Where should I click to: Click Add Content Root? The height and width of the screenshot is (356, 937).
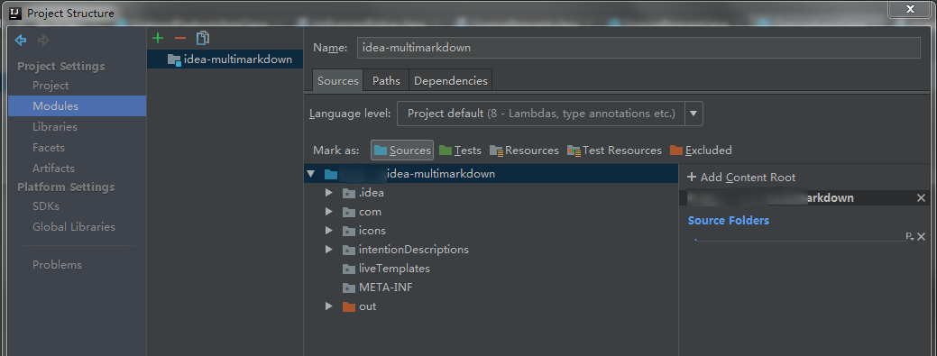pos(741,178)
